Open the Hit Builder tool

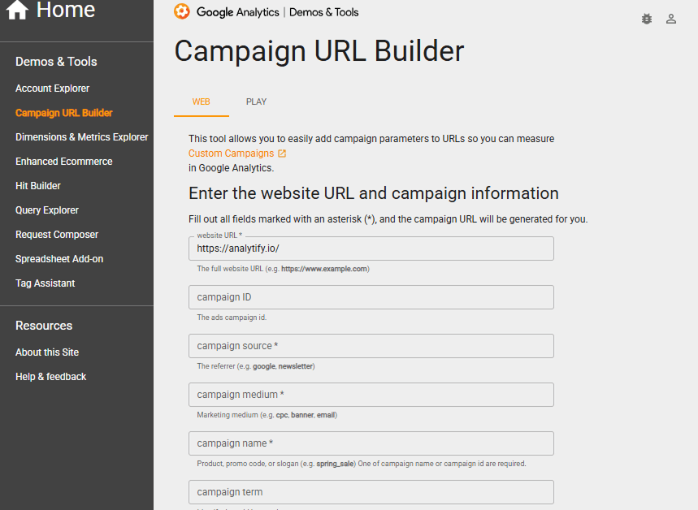(38, 186)
